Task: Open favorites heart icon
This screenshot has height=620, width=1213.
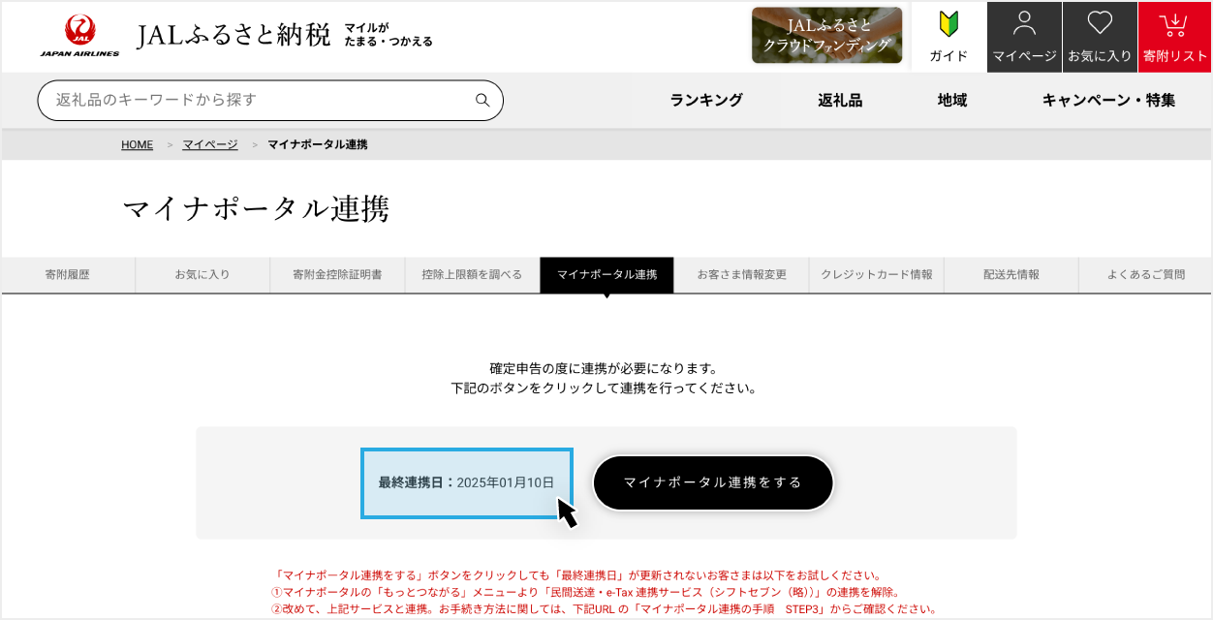Action: [1100, 37]
